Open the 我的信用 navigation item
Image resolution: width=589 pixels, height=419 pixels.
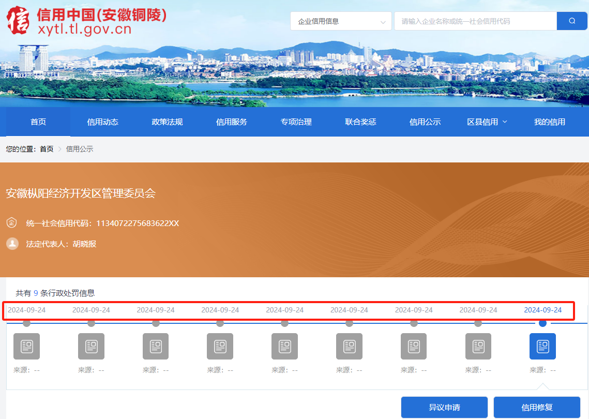point(549,122)
